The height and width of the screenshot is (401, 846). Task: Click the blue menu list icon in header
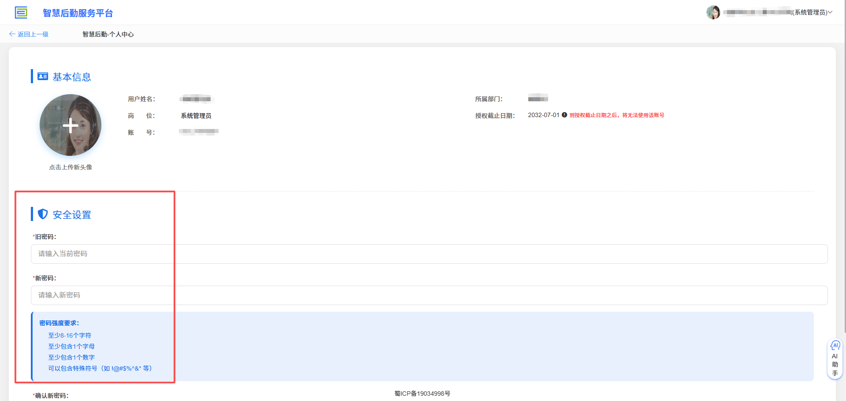coord(21,13)
